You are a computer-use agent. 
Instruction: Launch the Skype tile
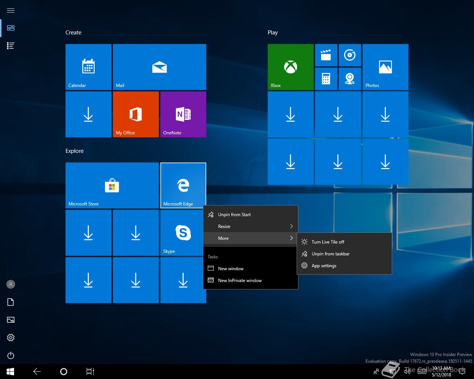(x=183, y=233)
